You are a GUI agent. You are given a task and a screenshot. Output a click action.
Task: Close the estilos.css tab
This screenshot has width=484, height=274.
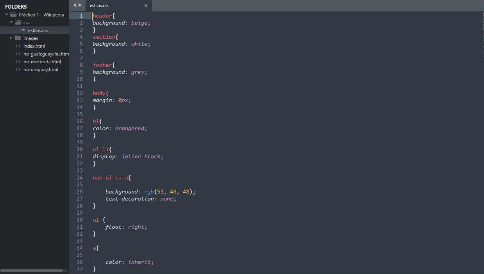coord(146,6)
